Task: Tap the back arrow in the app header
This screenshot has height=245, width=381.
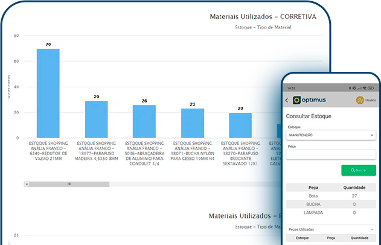Action: pyautogui.click(x=287, y=100)
